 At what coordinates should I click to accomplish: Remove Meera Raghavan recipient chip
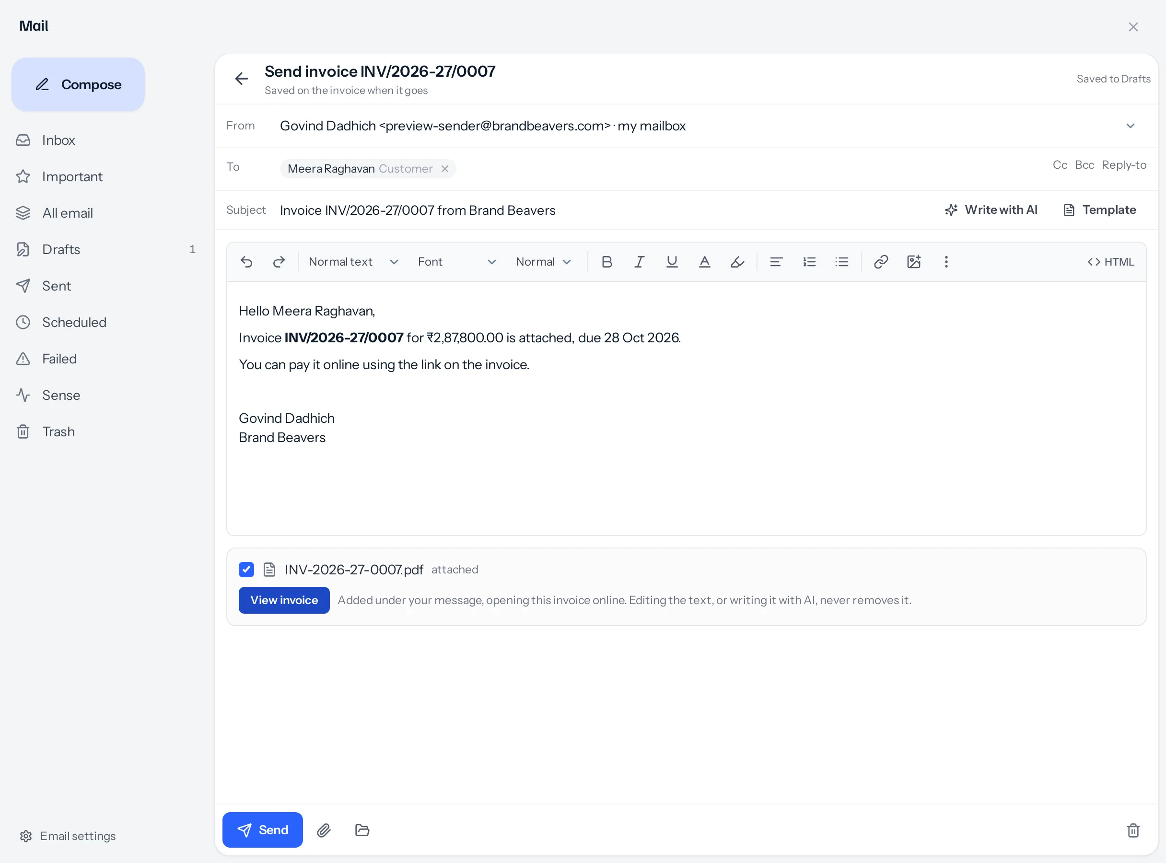444,169
